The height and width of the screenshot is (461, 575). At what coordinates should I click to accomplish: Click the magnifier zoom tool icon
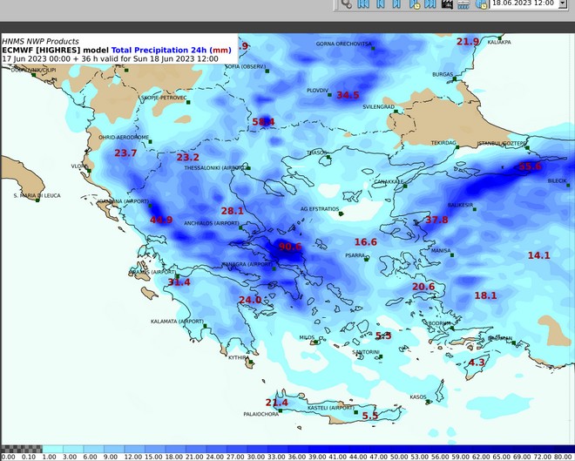point(346,4)
